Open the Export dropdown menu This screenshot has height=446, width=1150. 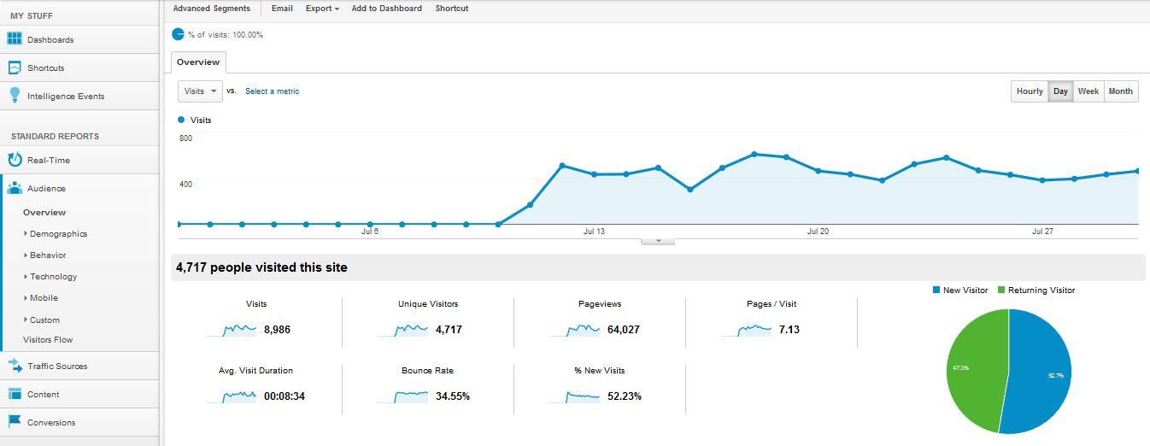tap(322, 9)
